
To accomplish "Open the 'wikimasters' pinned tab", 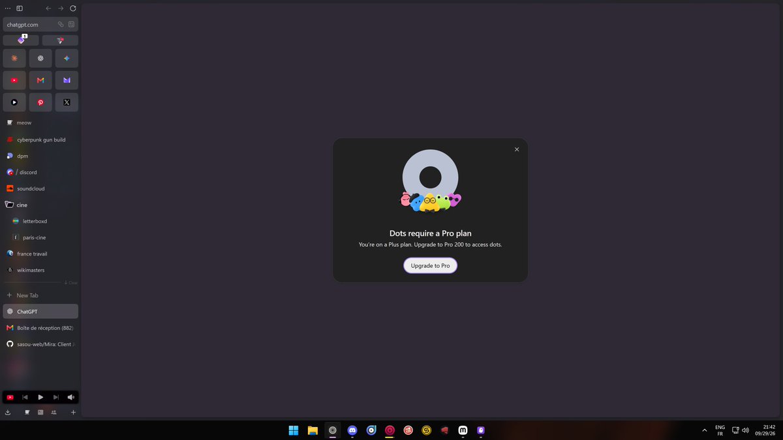I will [40, 270].
